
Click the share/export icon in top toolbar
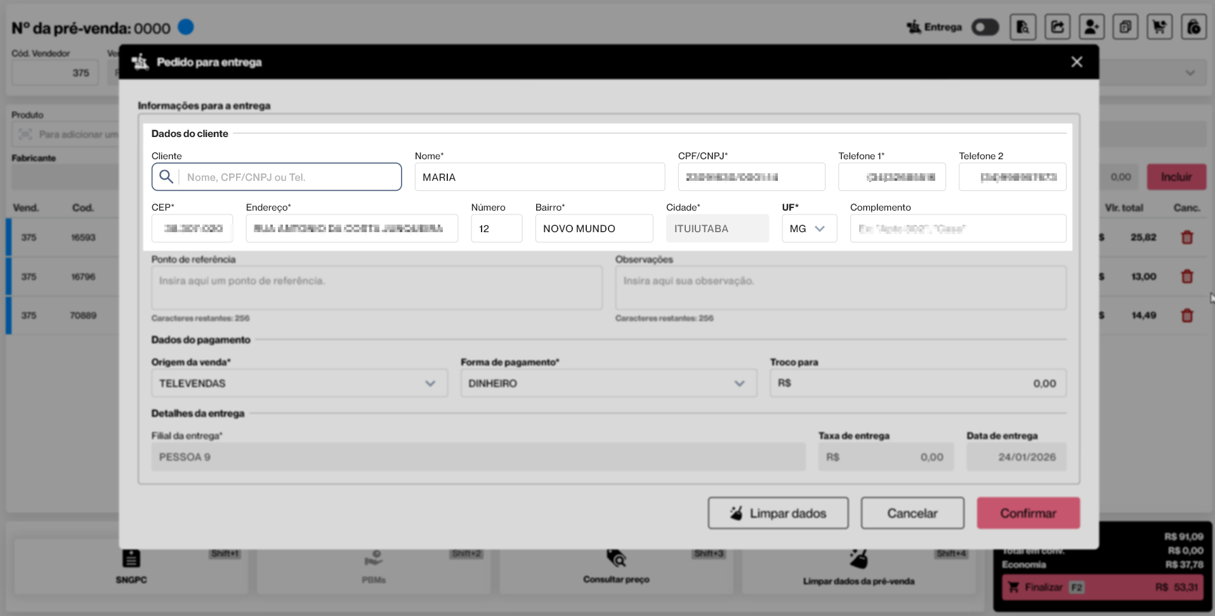click(1057, 27)
